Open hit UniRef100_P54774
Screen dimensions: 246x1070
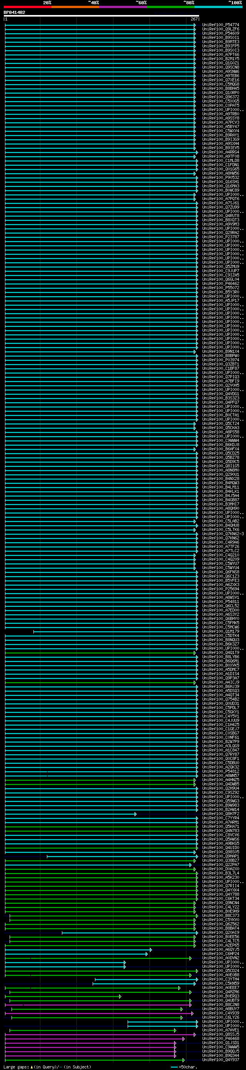(x=221, y=25)
